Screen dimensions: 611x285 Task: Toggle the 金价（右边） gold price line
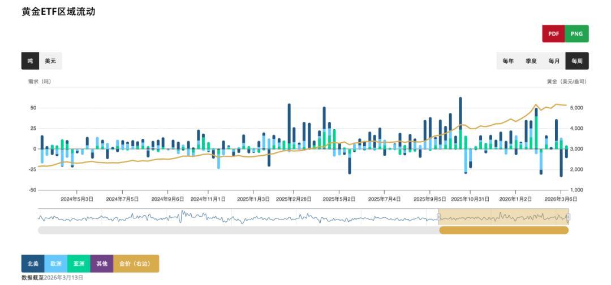pyautogui.click(x=136, y=264)
